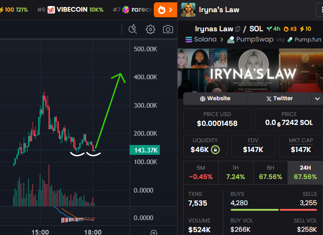
Task: Copy the Irynas Law token address
Action: [238, 29]
